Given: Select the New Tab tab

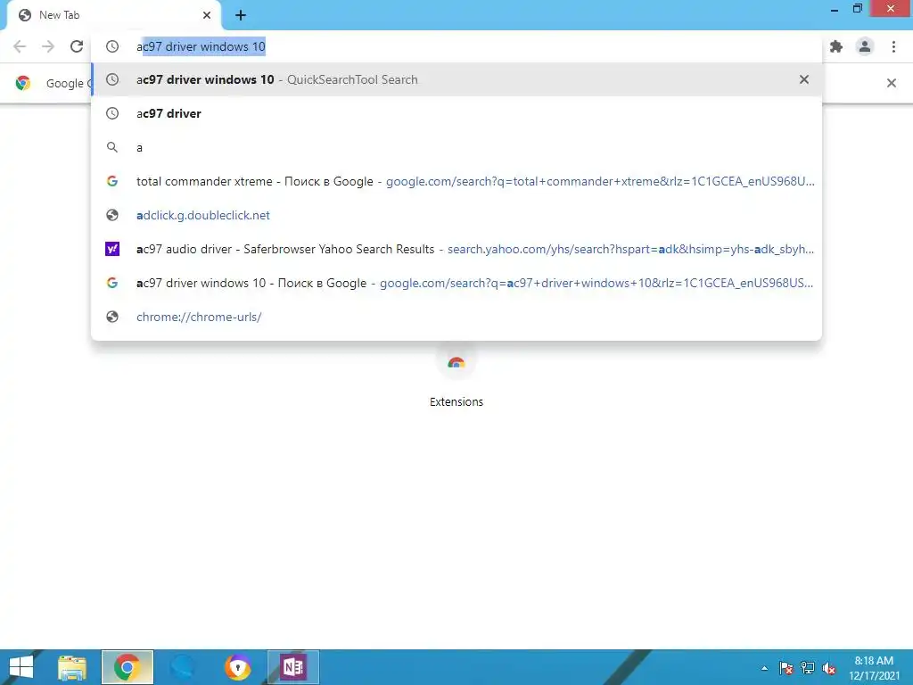Looking at the screenshot, I should coord(113,16).
